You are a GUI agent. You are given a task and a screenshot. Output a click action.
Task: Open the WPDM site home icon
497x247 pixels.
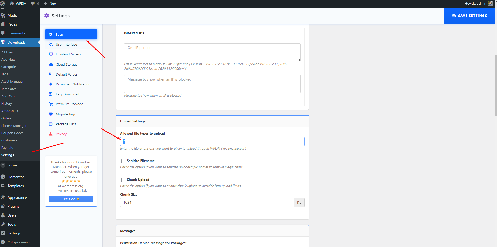tap(12, 3)
